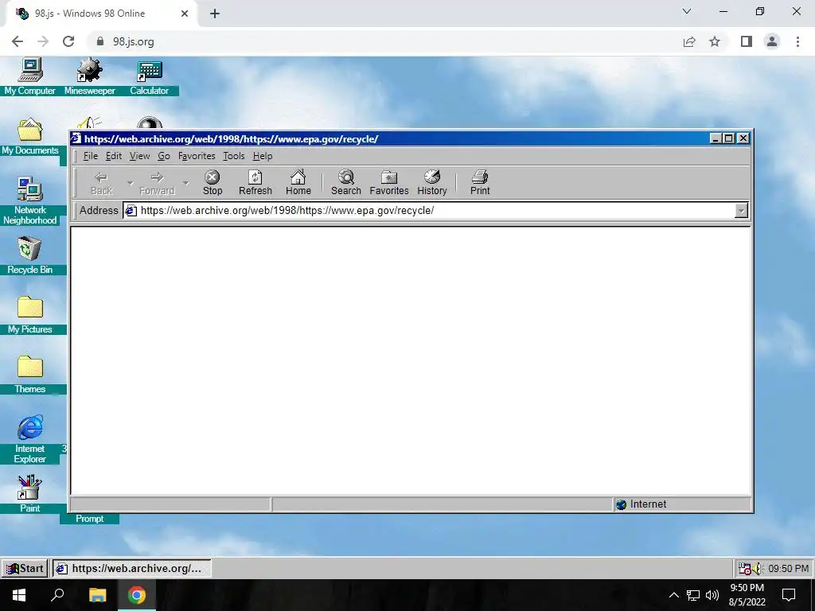Reload the Chrome page
Image resolution: width=815 pixels, height=611 pixels.
[68, 41]
